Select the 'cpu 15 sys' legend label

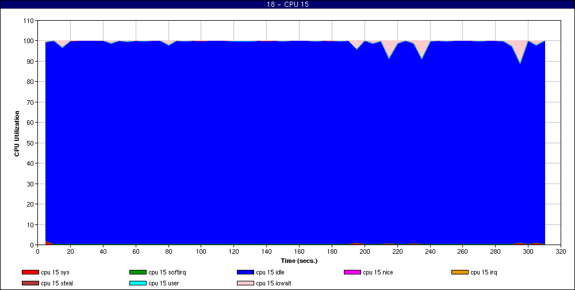tap(55, 272)
